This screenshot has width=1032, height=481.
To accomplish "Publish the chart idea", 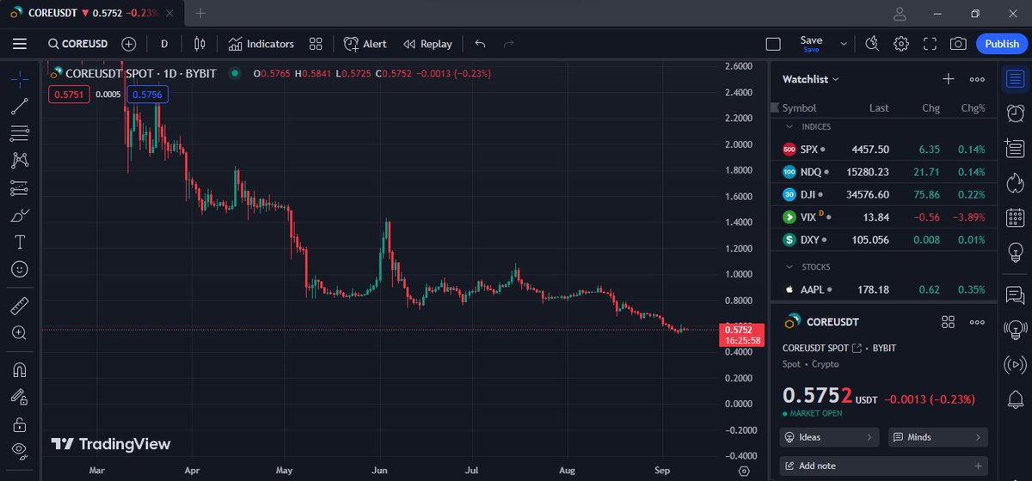I will [1002, 44].
